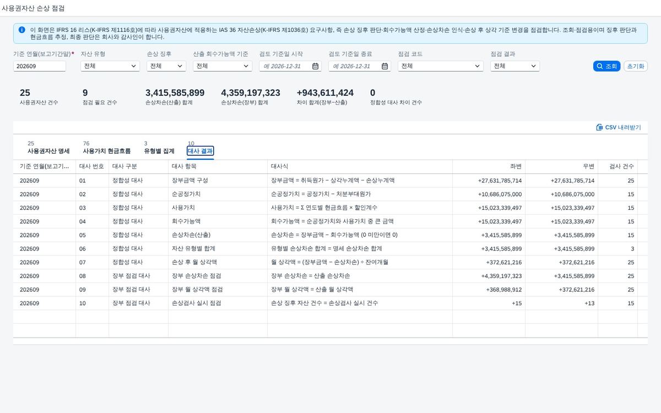661x413 pixels.
Task: Click the 정합성 대사 차이 건수 value 0
Action: [x=373, y=93]
